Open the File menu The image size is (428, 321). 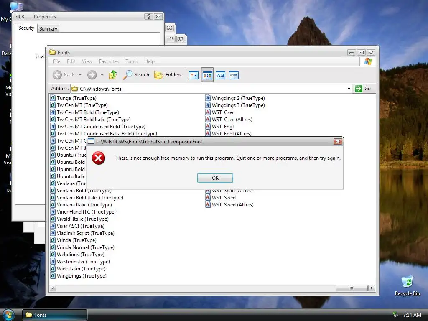point(56,61)
